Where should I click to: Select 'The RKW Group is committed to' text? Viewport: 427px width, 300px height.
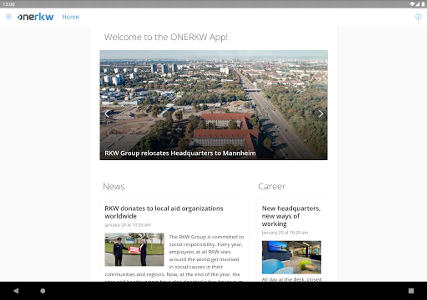click(206, 237)
